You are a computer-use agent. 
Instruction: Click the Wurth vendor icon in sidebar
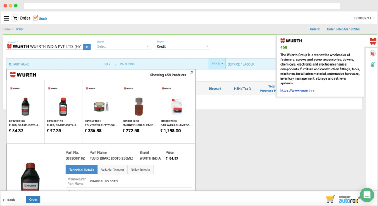click(373, 41)
